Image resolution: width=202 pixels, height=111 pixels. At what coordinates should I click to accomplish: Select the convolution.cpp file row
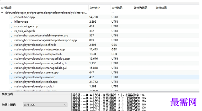coord(104,17)
